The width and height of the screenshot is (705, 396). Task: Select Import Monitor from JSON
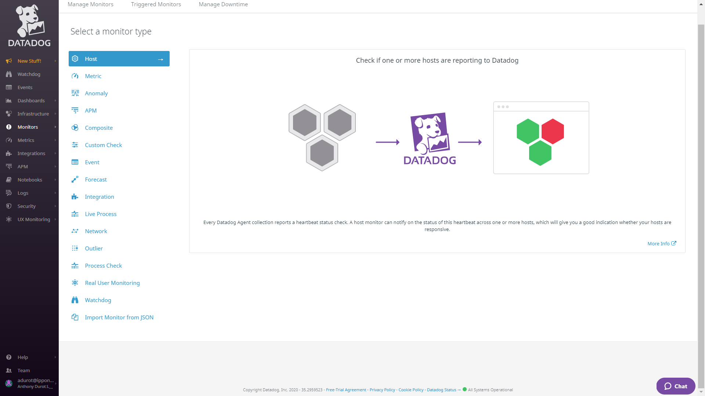[x=119, y=317]
